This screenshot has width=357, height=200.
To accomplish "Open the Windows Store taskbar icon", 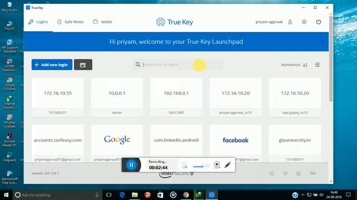I will [160, 195].
